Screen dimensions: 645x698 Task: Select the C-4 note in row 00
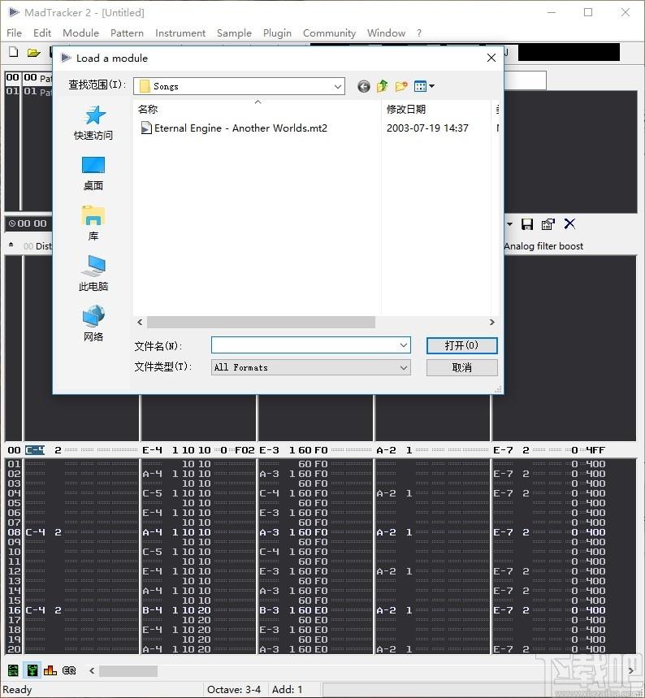[x=35, y=450]
